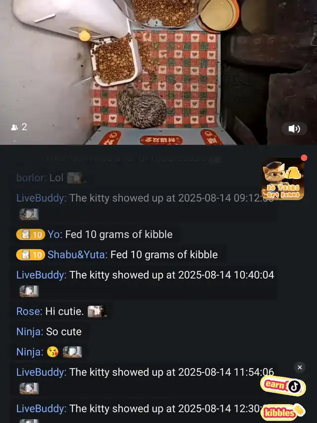
Task: Open the Do Tasks Get Bonus badge
Action: [283, 179]
